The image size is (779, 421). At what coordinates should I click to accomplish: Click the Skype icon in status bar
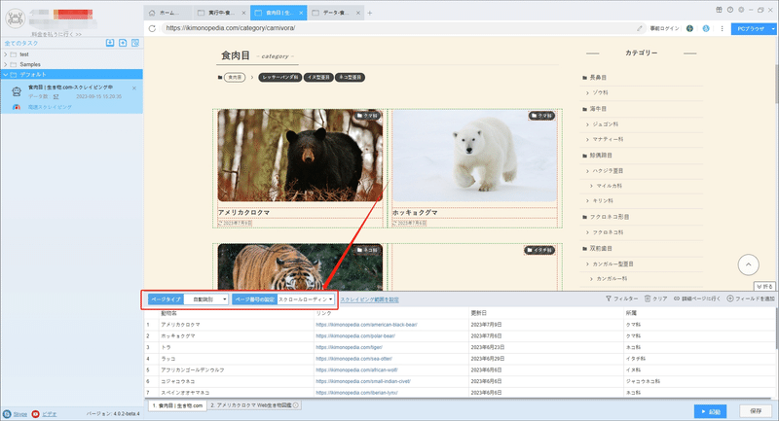point(7,414)
